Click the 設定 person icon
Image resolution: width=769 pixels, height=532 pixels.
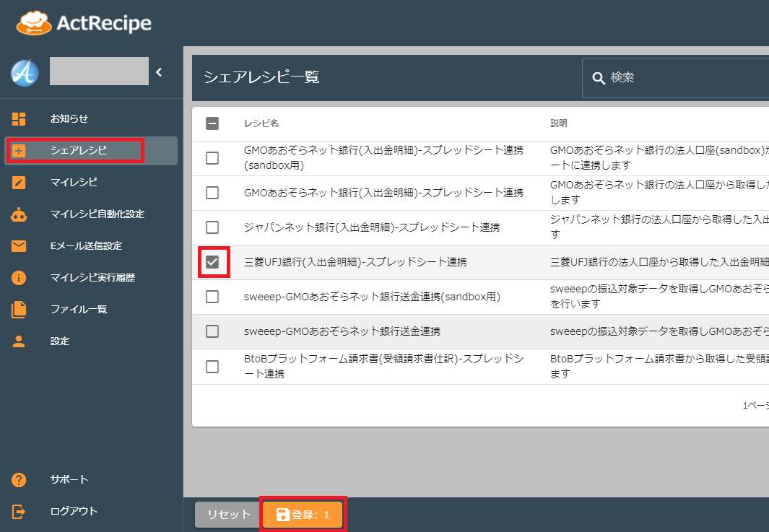(x=19, y=341)
